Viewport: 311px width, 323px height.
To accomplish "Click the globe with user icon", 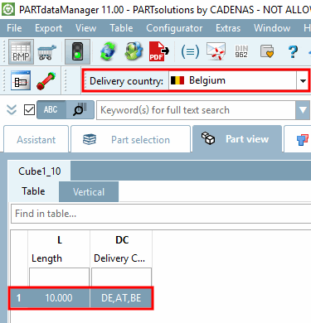I will 134,51.
